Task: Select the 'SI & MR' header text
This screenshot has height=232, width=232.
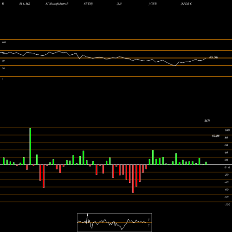Action: click(x=25, y=4)
